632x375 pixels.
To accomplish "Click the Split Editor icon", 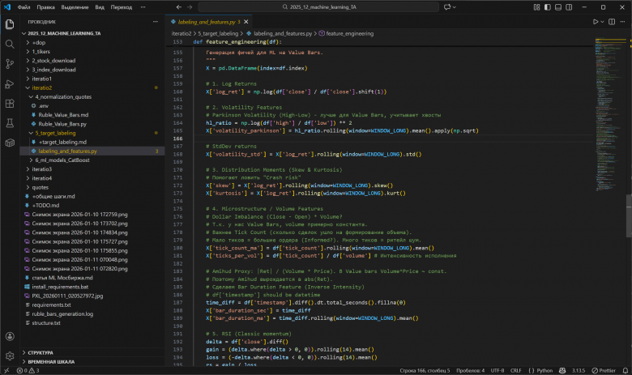I will [x=613, y=22].
